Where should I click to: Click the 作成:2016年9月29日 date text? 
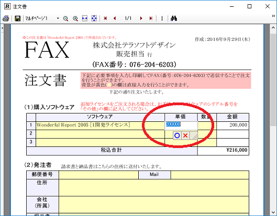223,39
